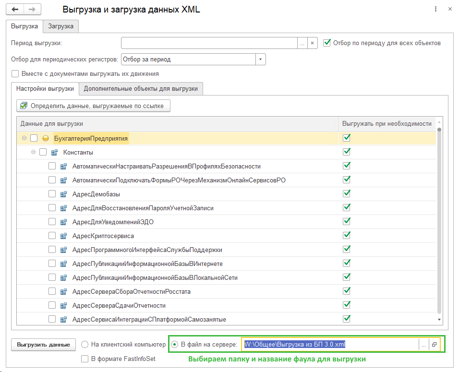Toggle Отбор по периоду для всех объектов

tap(327, 43)
